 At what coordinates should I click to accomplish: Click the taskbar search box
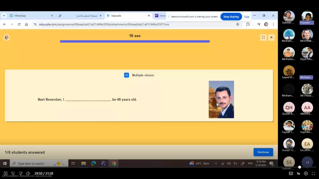click(39, 163)
